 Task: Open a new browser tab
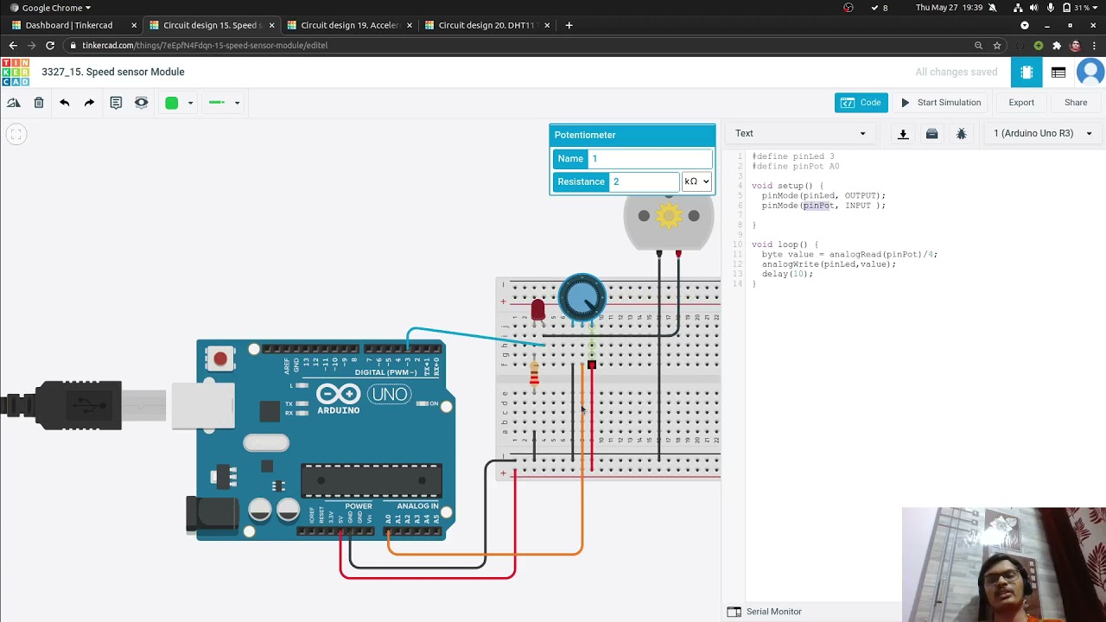(x=569, y=26)
